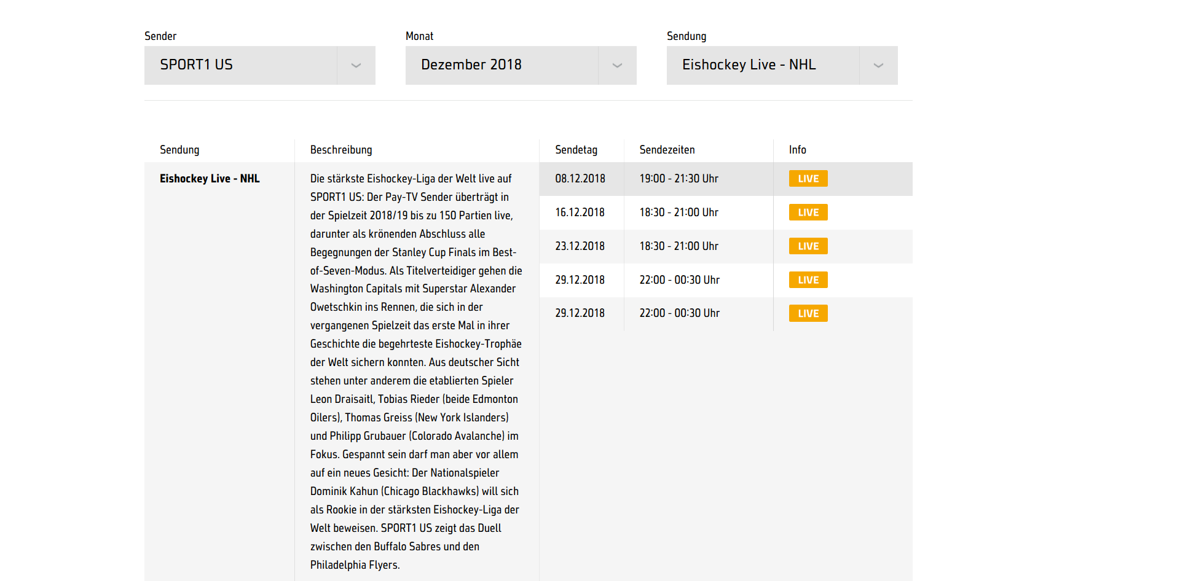This screenshot has width=1180, height=581.
Task: Click the Sendetag column header
Action: coord(576,150)
